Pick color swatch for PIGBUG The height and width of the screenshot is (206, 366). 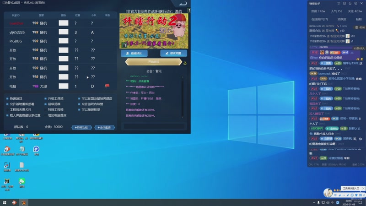pyautogui.click(x=64, y=41)
